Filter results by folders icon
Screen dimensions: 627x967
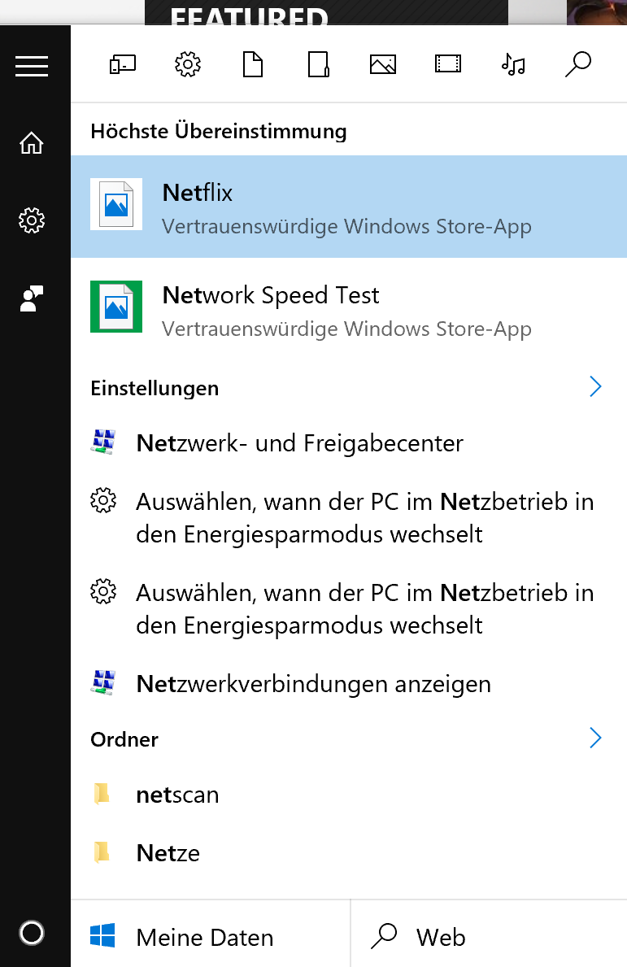tap(318, 64)
